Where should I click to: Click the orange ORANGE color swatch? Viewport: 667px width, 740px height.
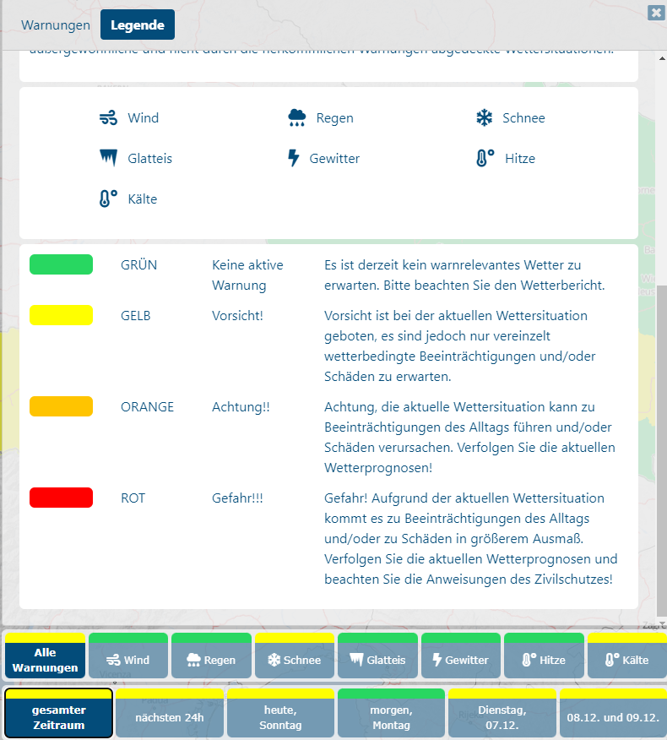tap(62, 406)
